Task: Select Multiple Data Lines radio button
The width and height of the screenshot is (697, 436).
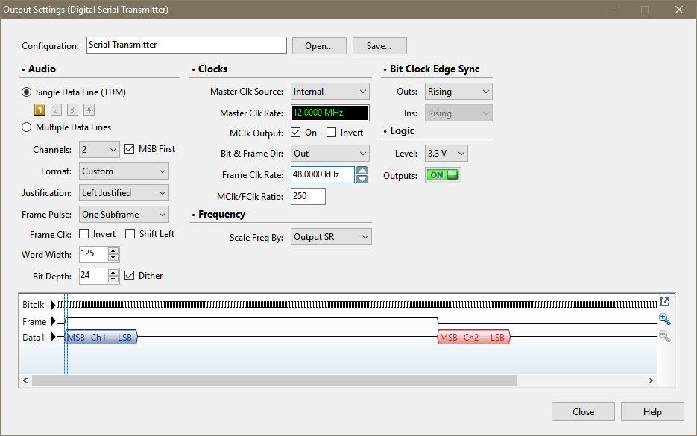Action: pos(27,127)
